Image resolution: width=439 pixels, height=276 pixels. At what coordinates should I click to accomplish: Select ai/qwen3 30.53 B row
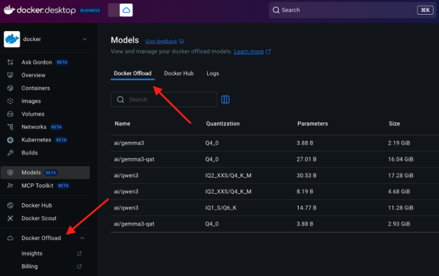(x=275, y=176)
